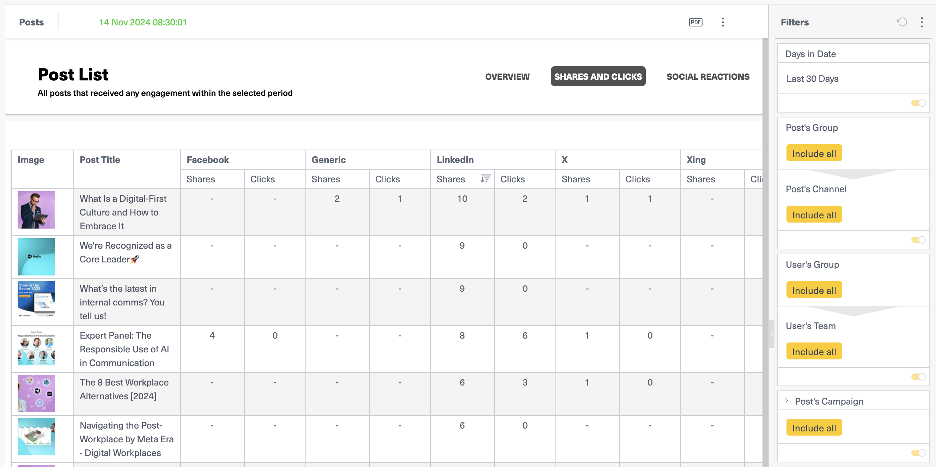Open the State of the Sector thumbnail

click(x=36, y=299)
